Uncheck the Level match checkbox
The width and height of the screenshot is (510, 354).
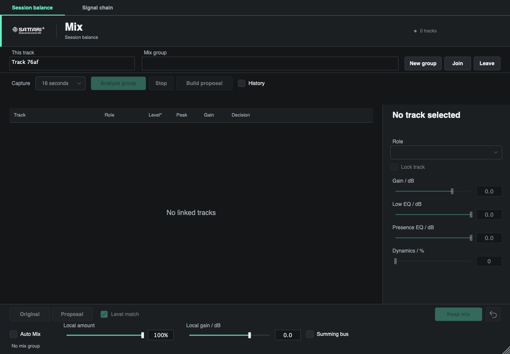pos(104,314)
